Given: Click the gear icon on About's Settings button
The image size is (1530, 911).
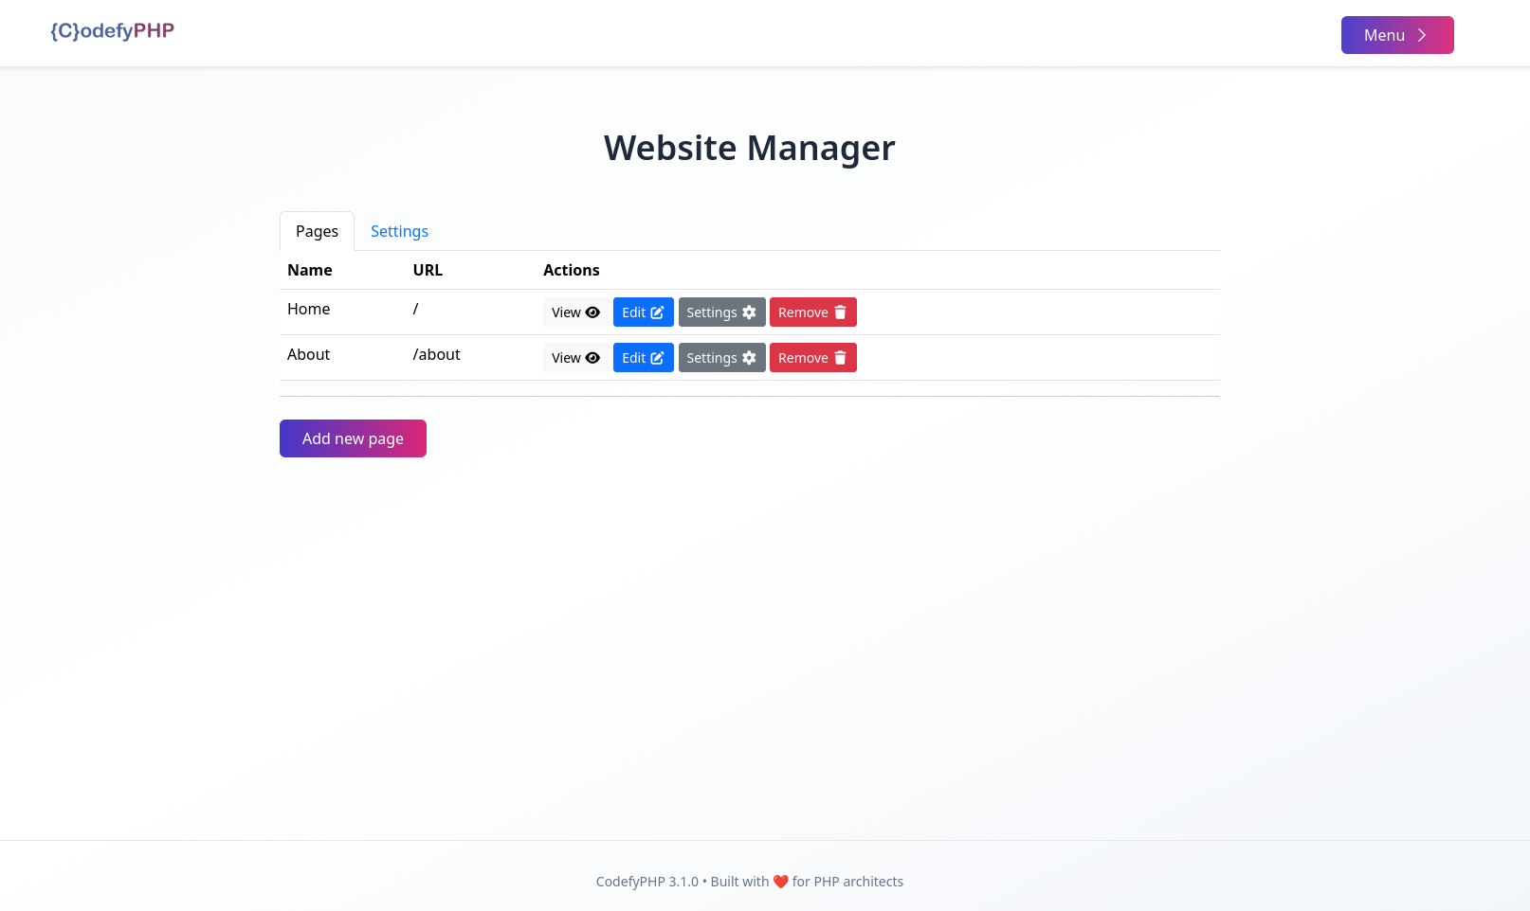Looking at the screenshot, I should (x=750, y=357).
